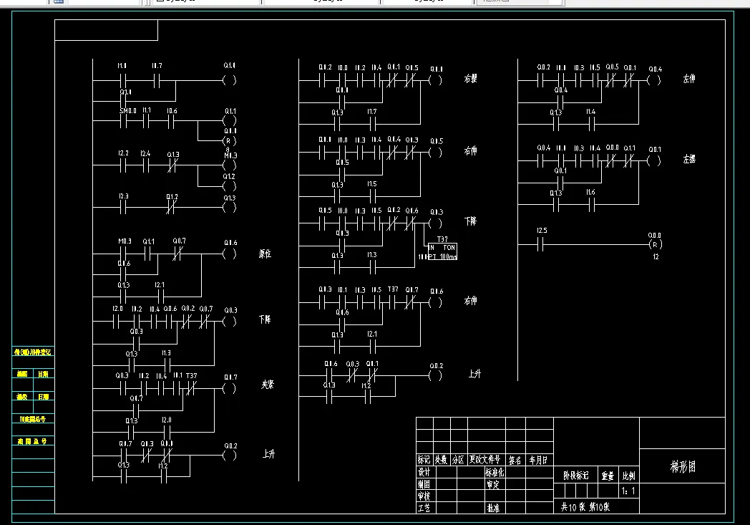Pick the Q0.0 reset (R) coil

(656, 244)
